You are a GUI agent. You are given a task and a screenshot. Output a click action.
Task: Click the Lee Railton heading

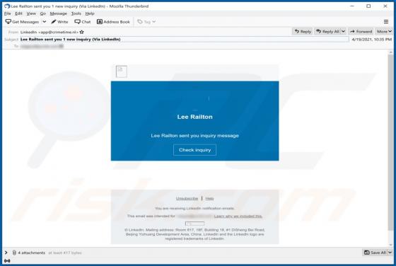[x=194, y=117]
